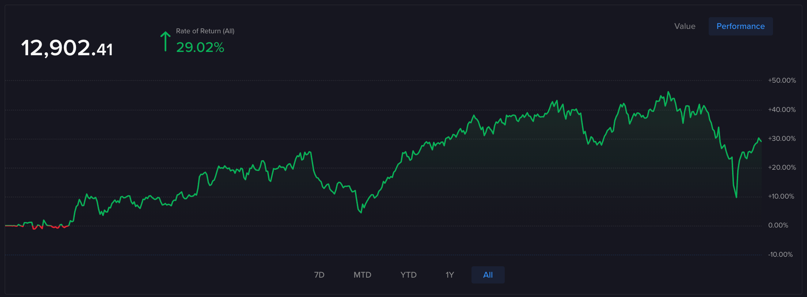
Task: Switch chart to the 1Y range
Action: [x=450, y=275]
